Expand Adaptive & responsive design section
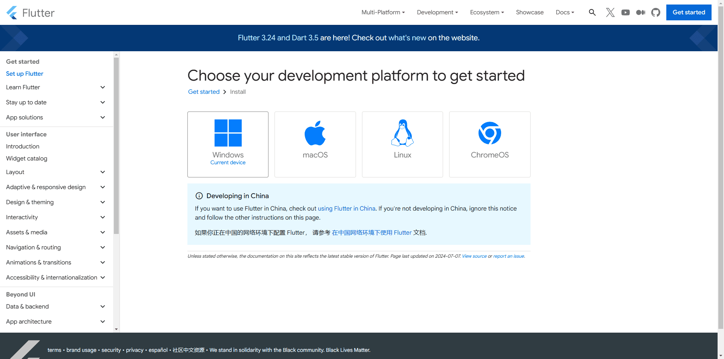The image size is (724, 359). coord(56,187)
